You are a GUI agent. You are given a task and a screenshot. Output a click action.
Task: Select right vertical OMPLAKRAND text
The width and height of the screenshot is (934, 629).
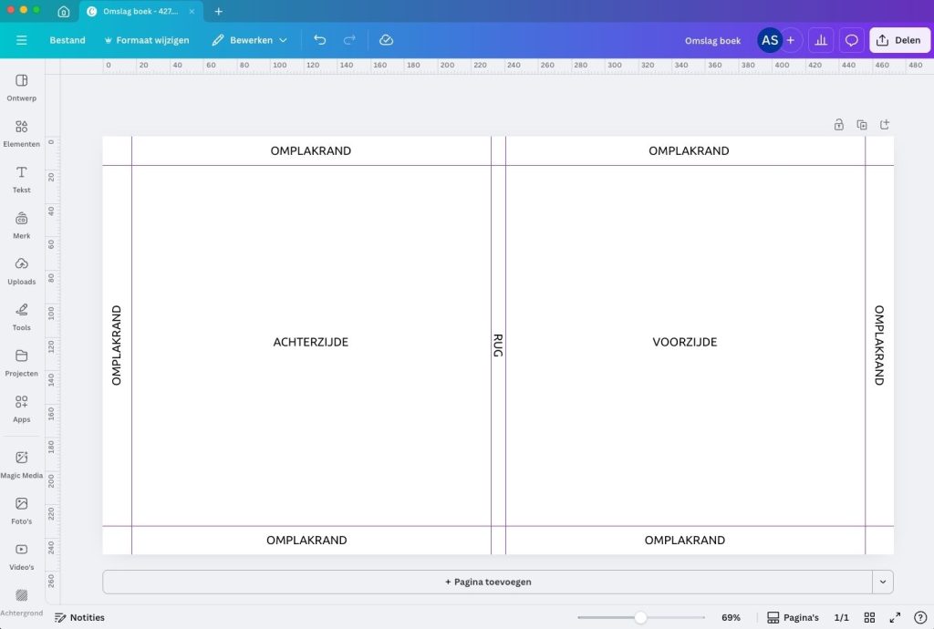879,345
